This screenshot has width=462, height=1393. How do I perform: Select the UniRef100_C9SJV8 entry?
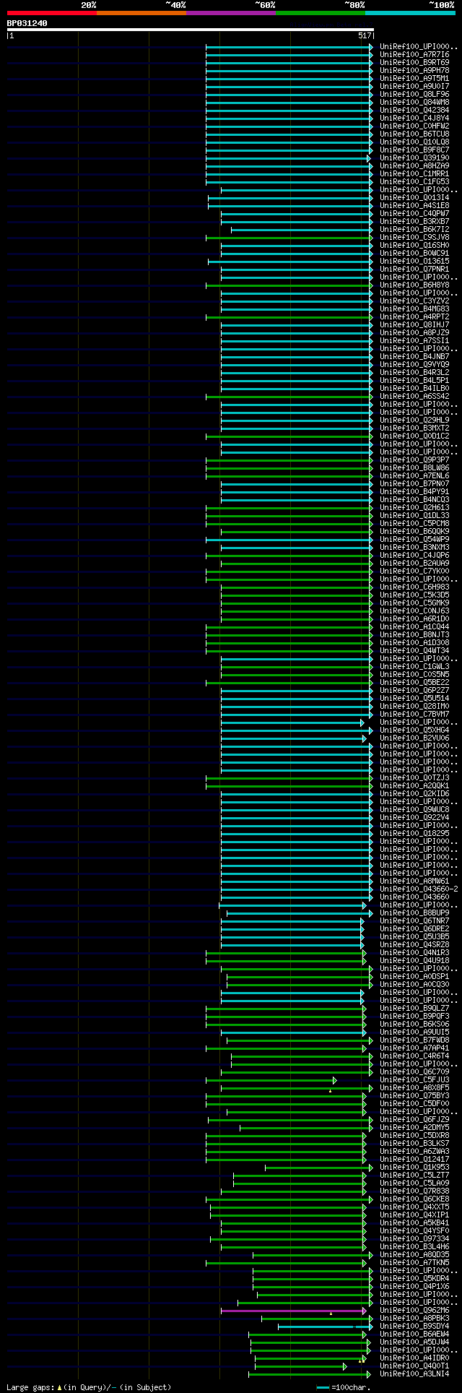coord(414,238)
